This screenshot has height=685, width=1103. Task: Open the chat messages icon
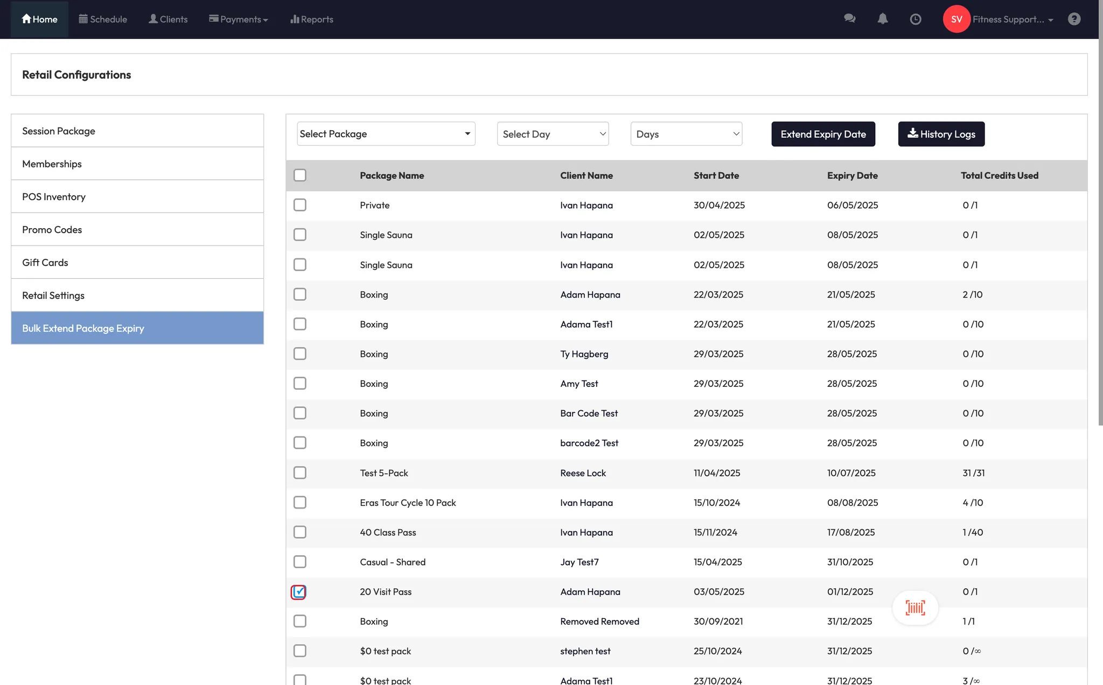pyautogui.click(x=850, y=19)
